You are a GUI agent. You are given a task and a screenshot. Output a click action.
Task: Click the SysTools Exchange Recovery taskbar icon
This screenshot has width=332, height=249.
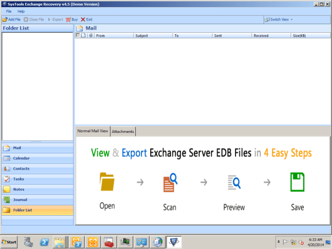(174, 242)
